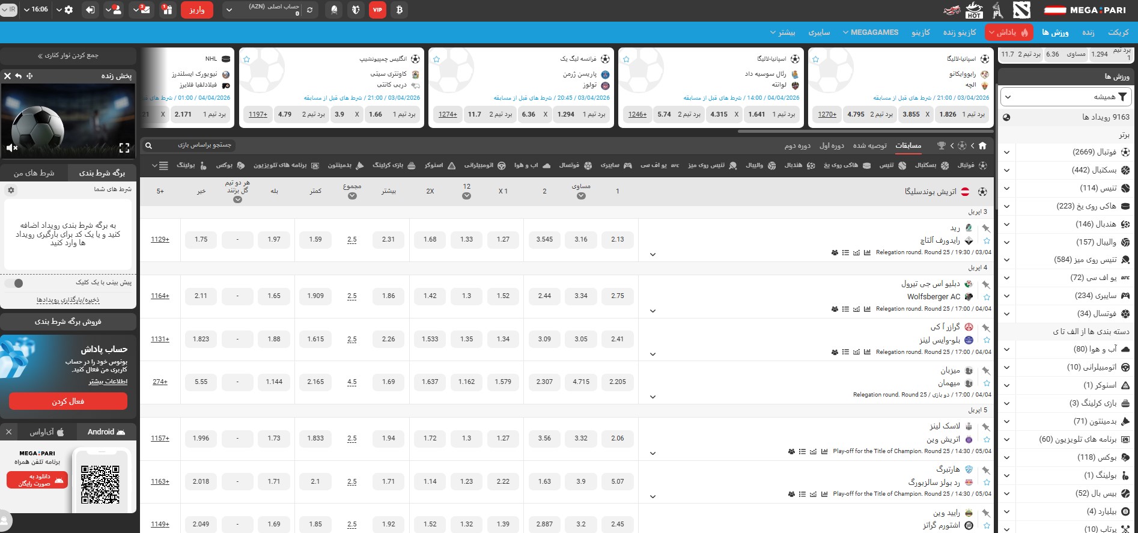Expand more markets for Ried match row
This screenshot has height=533, width=1138.
click(x=653, y=255)
